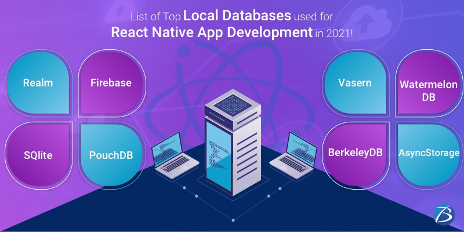Click the "List of Top" text
This screenshot has height=232, width=464.
coord(155,18)
